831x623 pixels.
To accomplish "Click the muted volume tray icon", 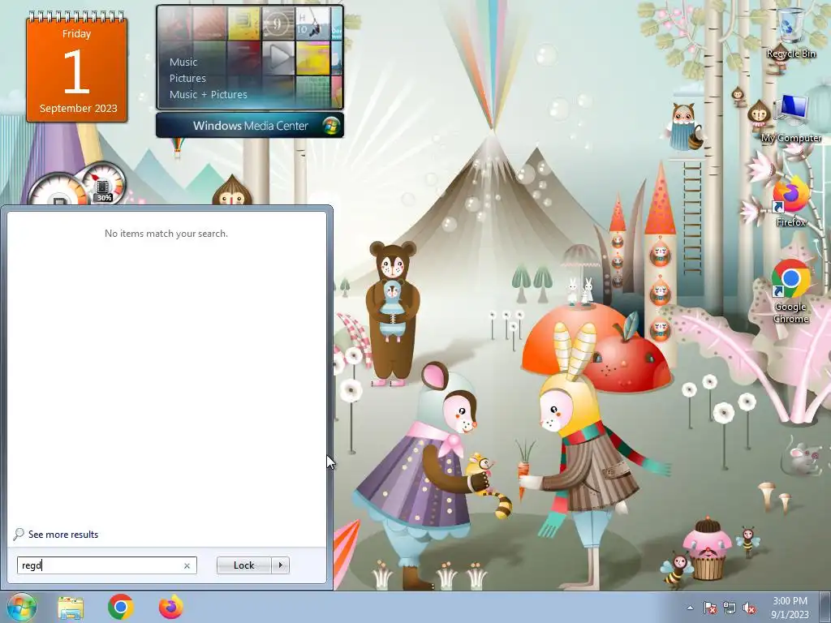I will pos(749,608).
